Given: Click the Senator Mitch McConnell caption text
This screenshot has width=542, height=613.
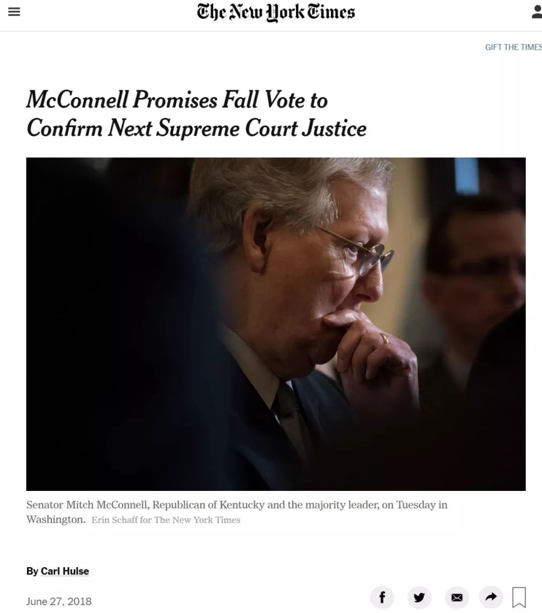Looking at the screenshot, I should pos(236,505).
